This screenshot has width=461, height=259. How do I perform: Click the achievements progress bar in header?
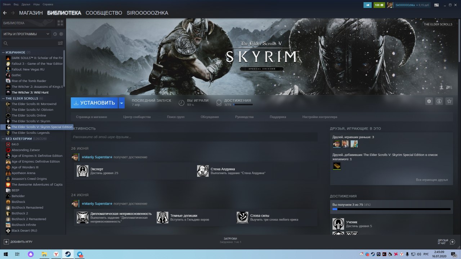coord(243,105)
